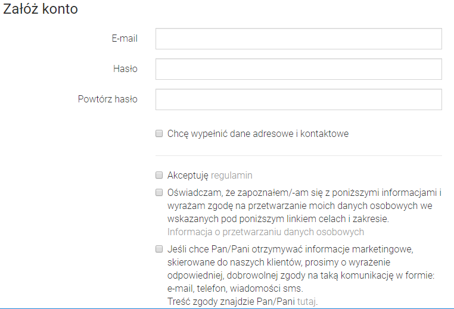The width and height of the screenshot is (454, 309).
Task: Follow the tutaj consent link
Action: [306, 302]
